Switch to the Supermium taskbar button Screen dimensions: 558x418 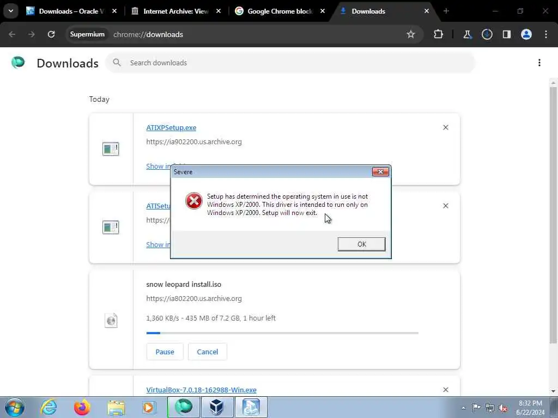pos(184,407)
